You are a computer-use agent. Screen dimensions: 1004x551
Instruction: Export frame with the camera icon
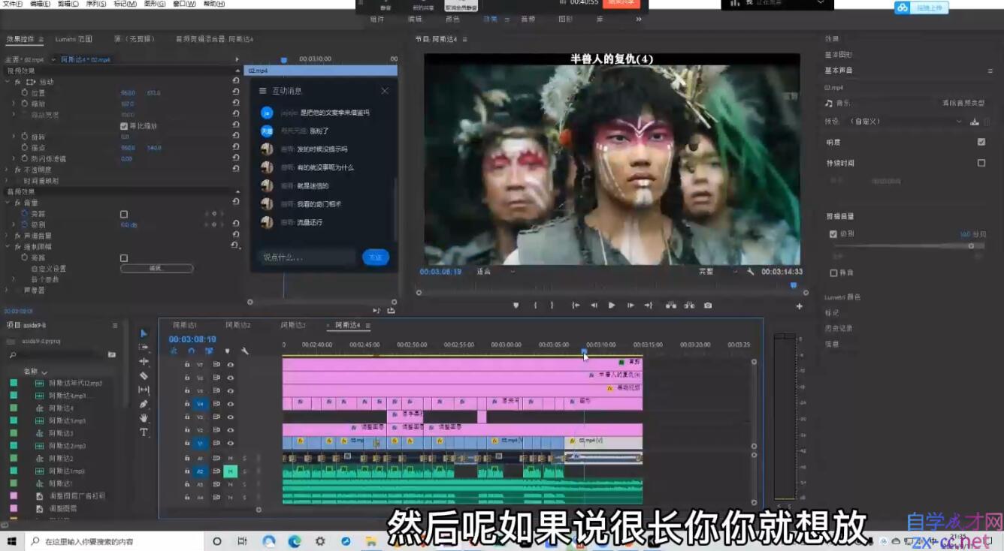point(708,306)
